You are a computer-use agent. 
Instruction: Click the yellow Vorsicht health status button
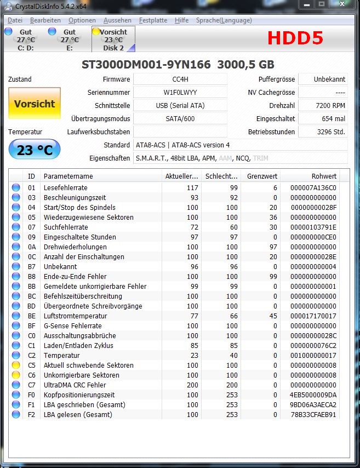[35, 103]
